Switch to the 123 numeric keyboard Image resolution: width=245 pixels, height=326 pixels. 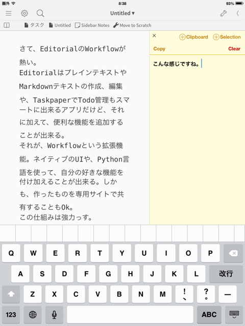tap(11, 315)
